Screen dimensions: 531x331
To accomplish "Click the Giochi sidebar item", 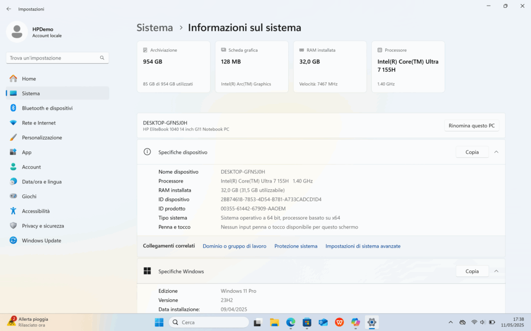I will pos(29,197).
